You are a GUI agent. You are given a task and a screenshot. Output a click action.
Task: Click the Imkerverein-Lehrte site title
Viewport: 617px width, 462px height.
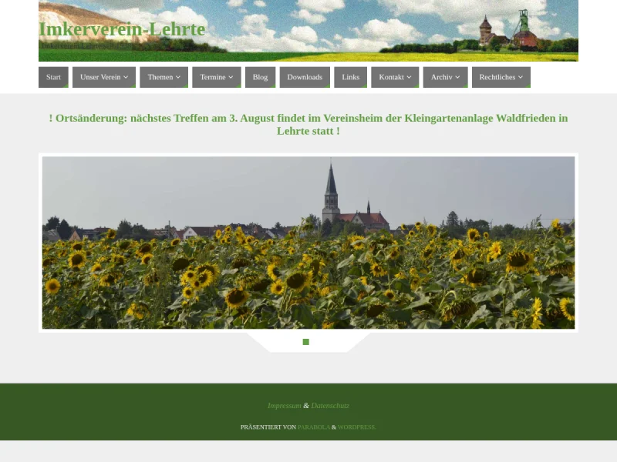[122, 29]
